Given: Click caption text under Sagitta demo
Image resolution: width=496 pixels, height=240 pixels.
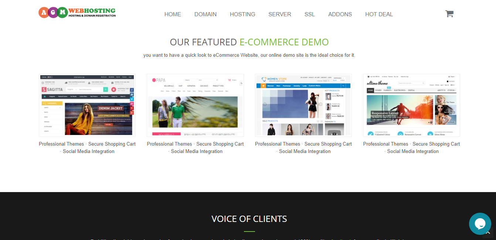Looking at the screenshot, I should (x=87, y=147).
